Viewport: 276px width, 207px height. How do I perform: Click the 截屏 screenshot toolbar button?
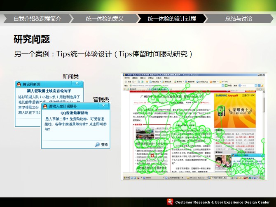pyautogui.click(x=190, y=81)
